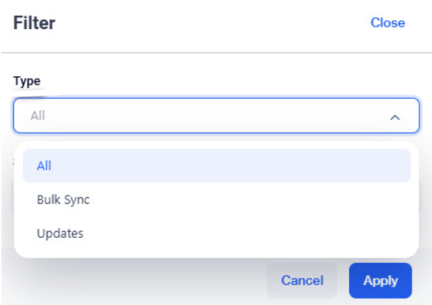The image size is (432, 305).
Task: Confirm the filter with the blue Apply button
Action: [380, 280]
